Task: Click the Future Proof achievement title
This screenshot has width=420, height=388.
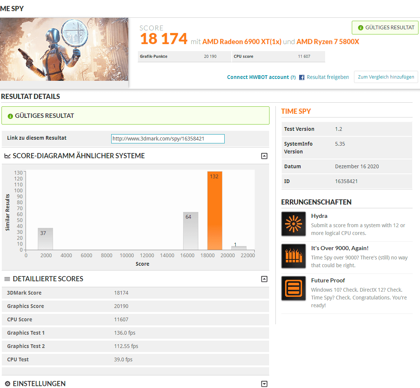Action: (328, 281)
